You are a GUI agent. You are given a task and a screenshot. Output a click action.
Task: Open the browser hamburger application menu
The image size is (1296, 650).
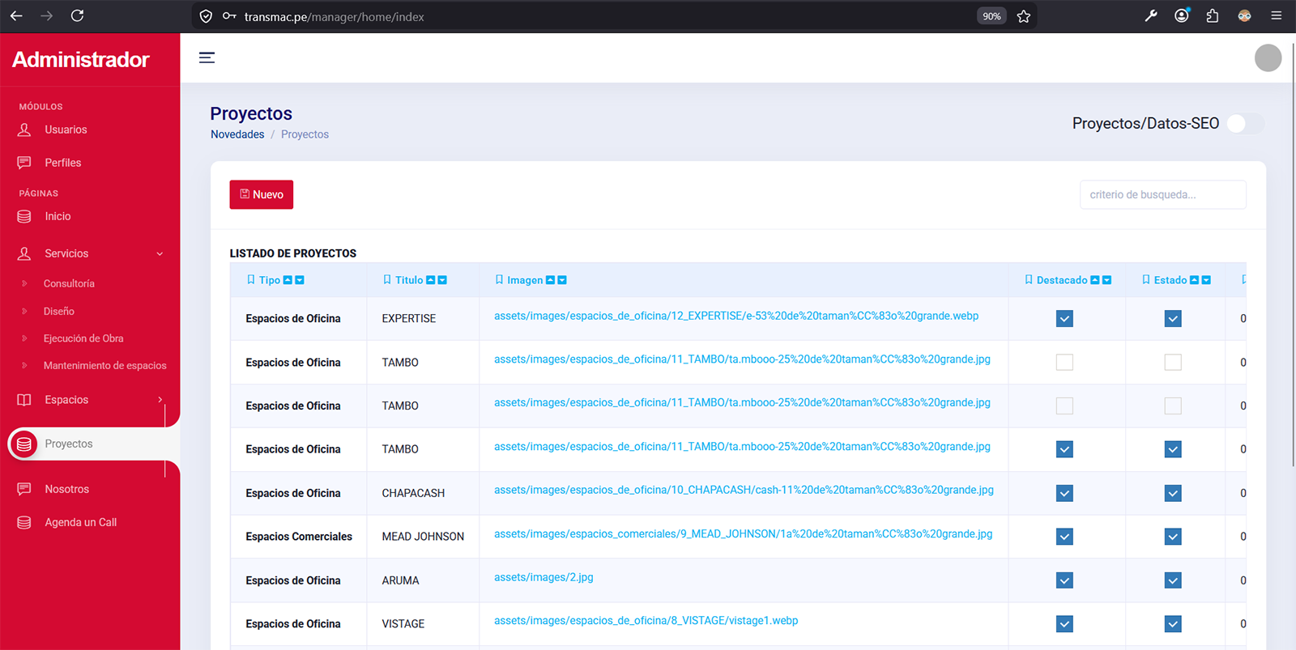pyautogui.click(x=1277, y=15)
